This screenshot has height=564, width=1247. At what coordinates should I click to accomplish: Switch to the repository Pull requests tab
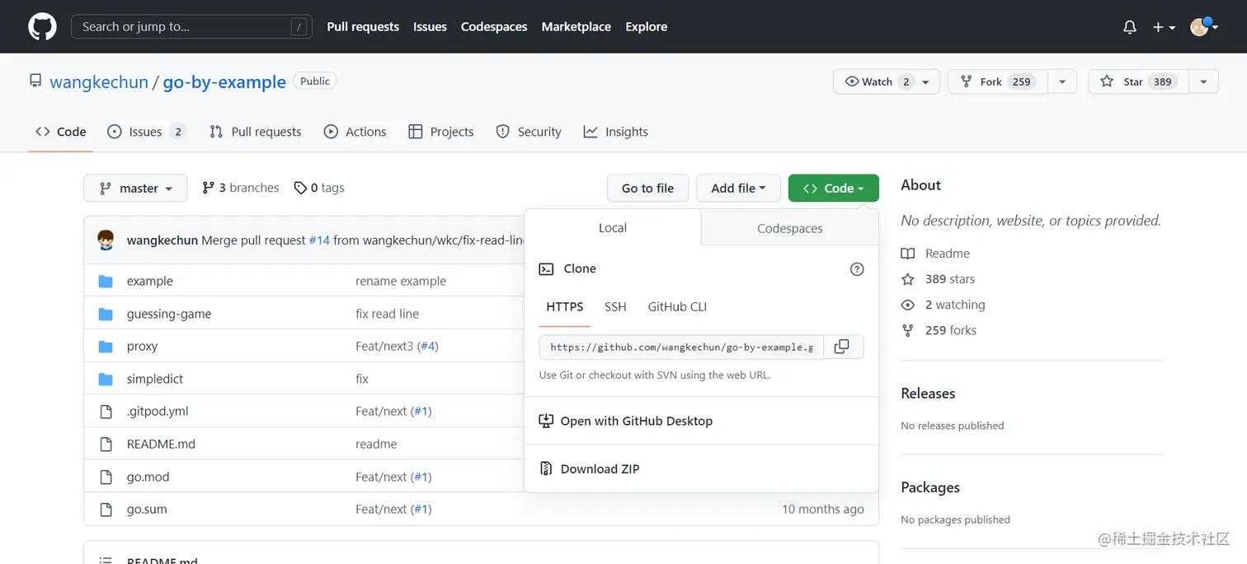click(256, 132)
